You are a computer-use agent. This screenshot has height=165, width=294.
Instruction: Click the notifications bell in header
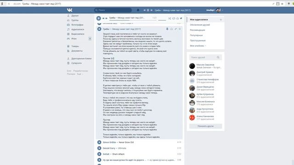(x=138, y=10)
